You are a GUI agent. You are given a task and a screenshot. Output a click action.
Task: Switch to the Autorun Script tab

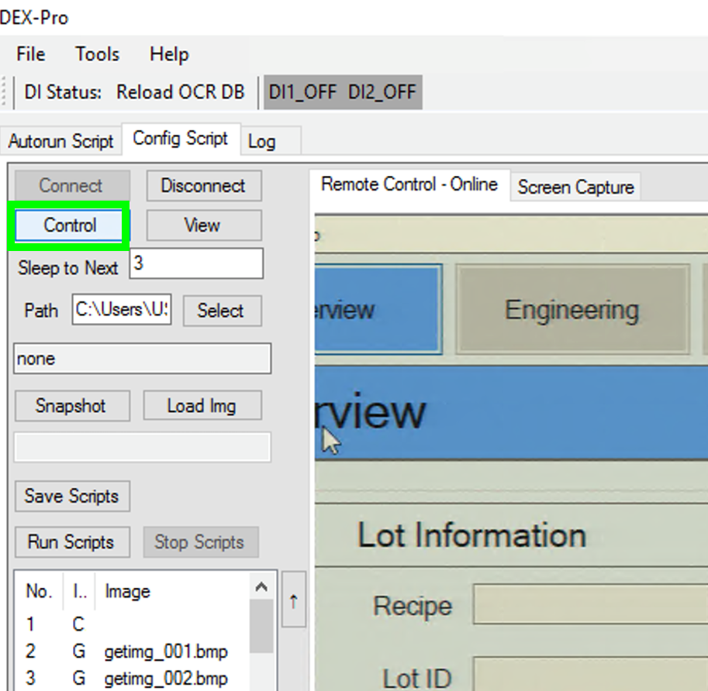(61, 141)
